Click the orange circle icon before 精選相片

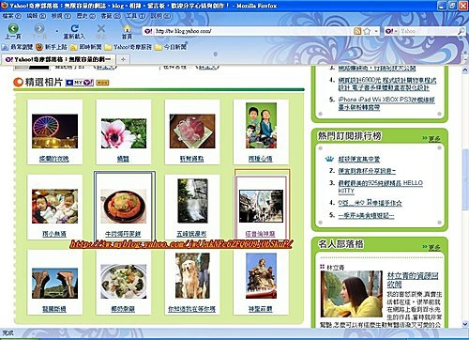pyautogui.click(x=18, y=83)
